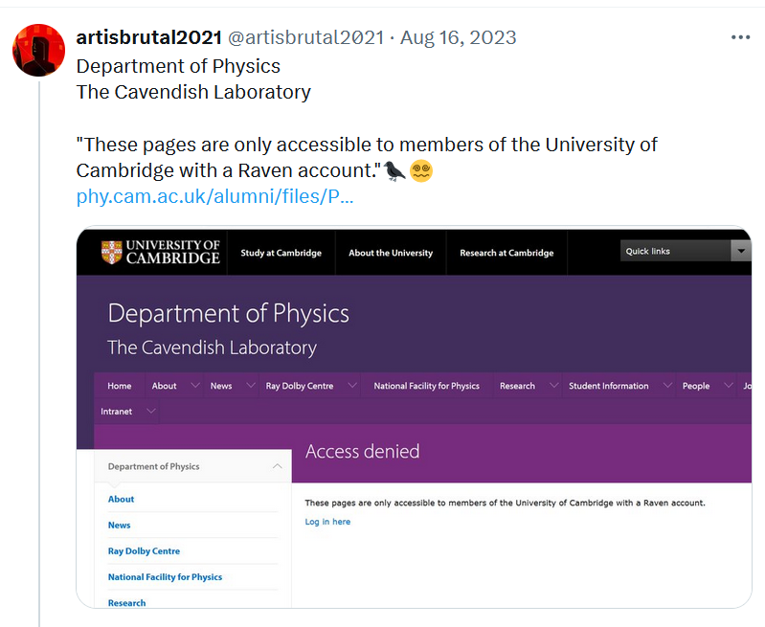This screenshot has height=627, width=765.
Task: Expand the chevron next to About
Action: click(195, 385)
